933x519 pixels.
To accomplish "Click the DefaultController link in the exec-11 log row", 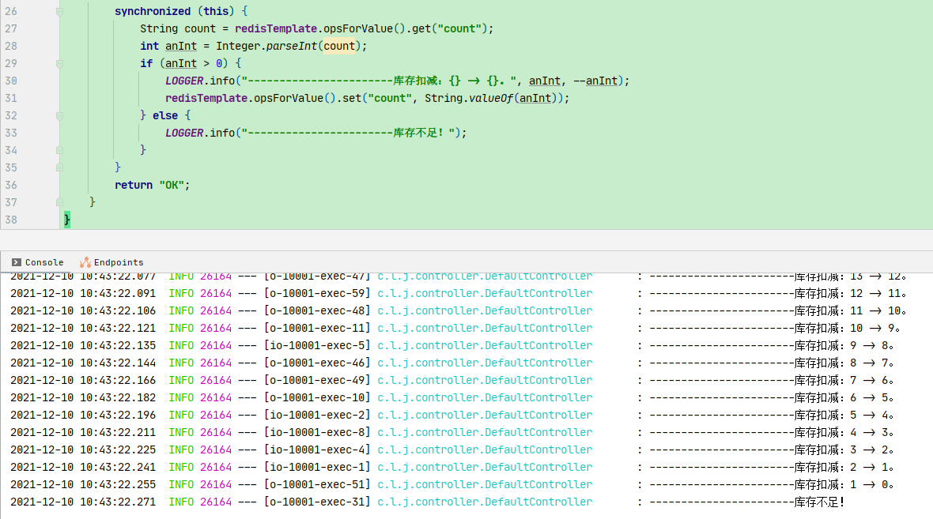I will (x=485, y=328).
